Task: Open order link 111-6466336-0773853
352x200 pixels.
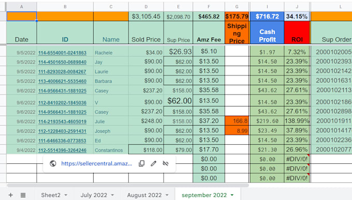Action: 62,141
